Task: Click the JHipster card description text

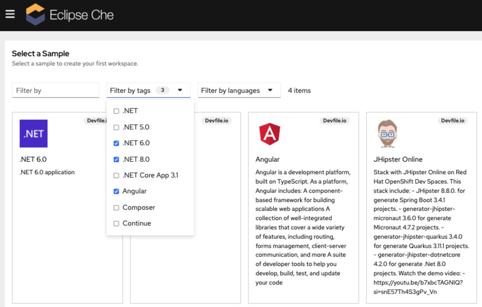Action: (421, 232)
